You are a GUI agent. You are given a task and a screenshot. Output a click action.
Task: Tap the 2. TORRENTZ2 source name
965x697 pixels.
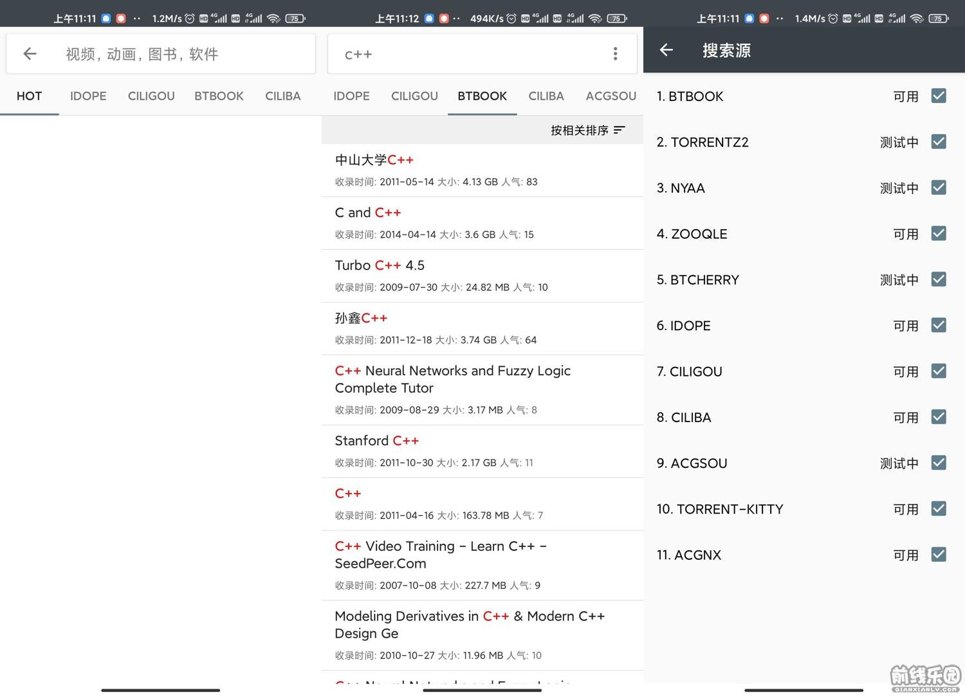(703, 142)
